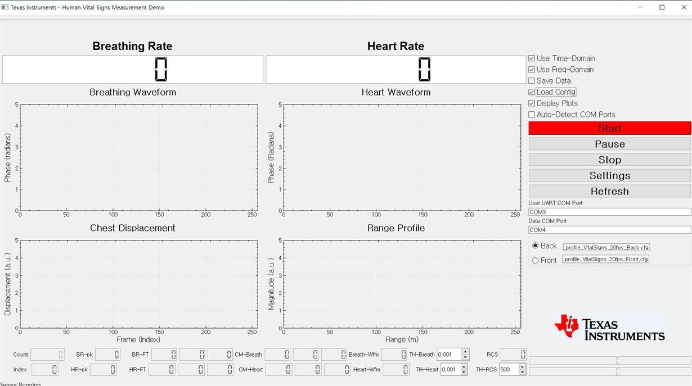Screen dimensions: 692x386
Task: Click the "Range (m)" axis label
Action: [x=402, y=339]
